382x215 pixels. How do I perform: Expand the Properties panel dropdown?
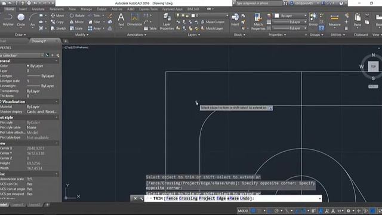(277, 35)
